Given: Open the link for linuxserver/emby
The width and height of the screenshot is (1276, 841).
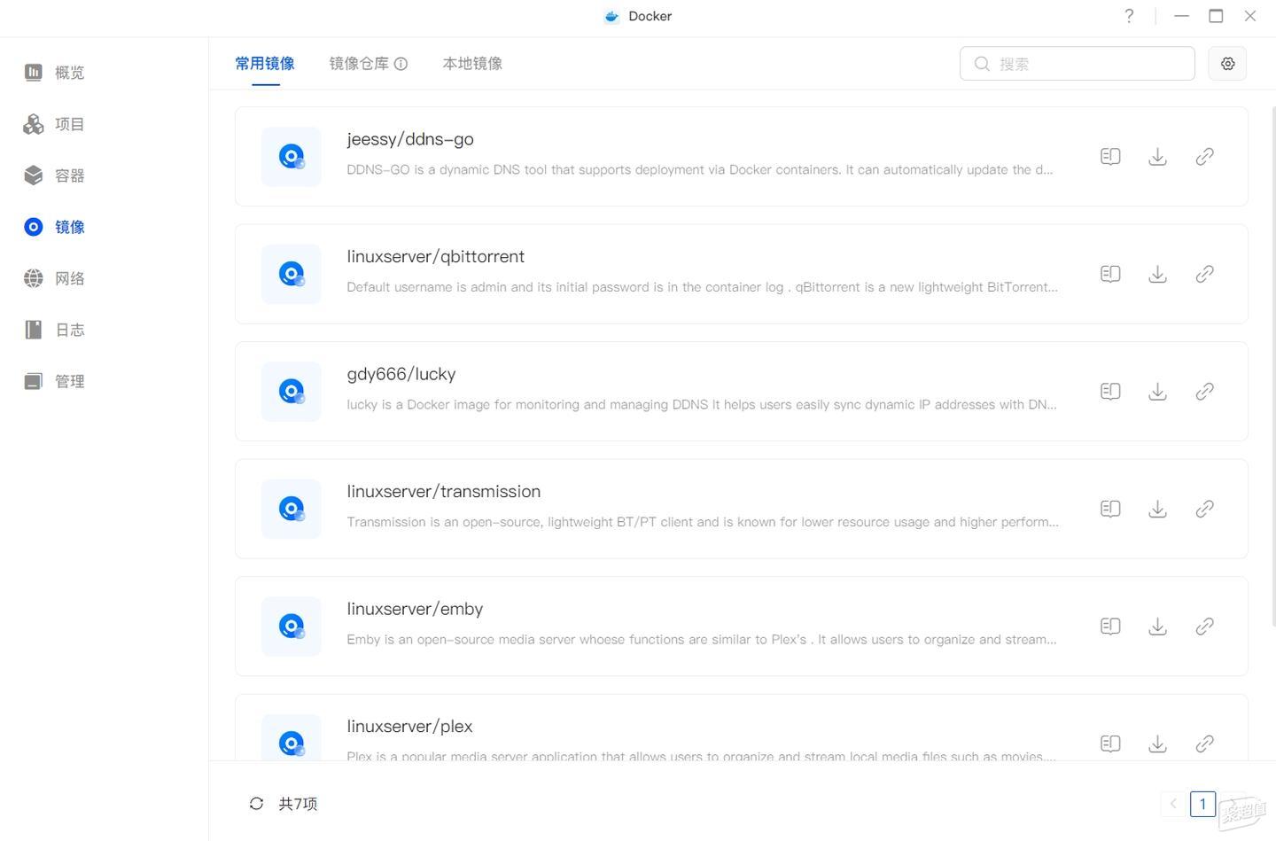Looking at the screenshot, I should (1204, 627).
